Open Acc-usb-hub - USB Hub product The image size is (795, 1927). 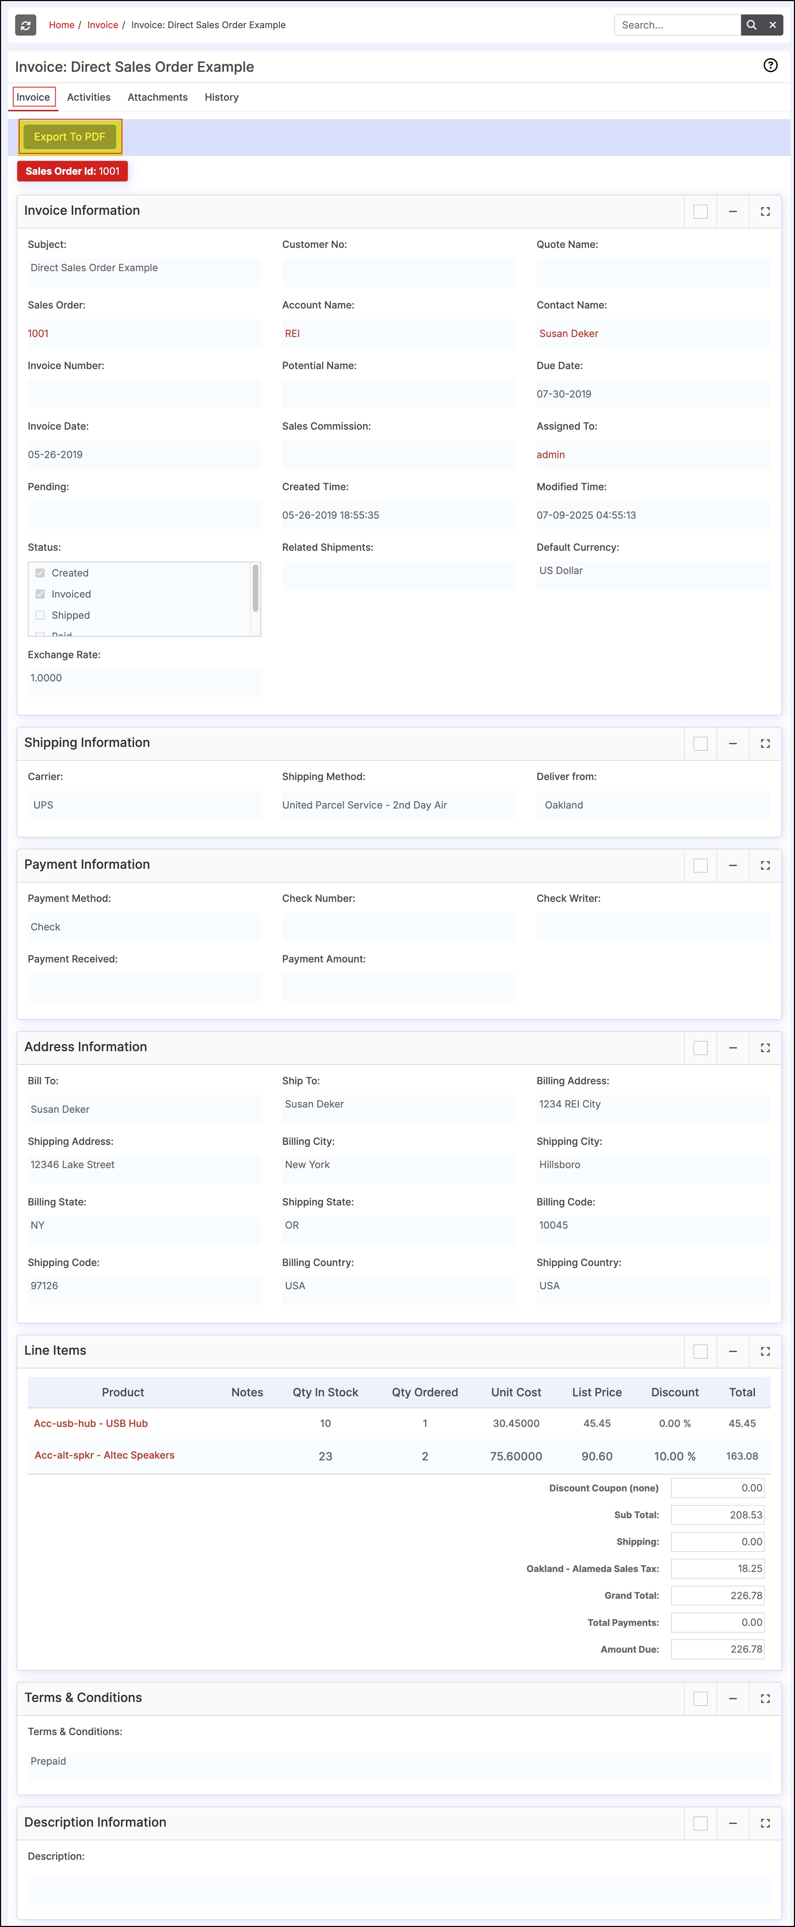(x=90, y=1423)
